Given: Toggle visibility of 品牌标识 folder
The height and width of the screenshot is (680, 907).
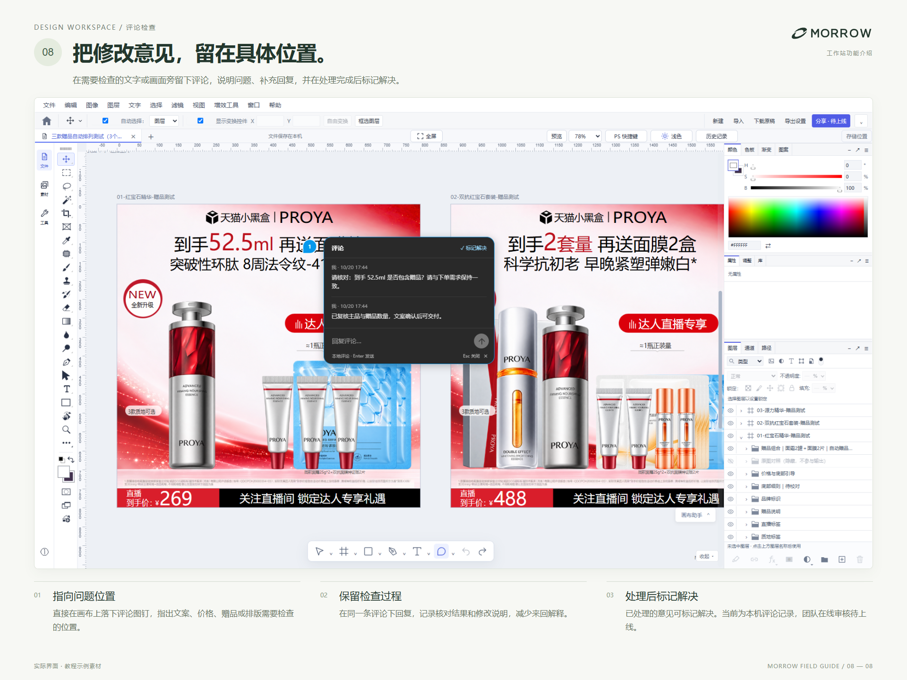Looking at the screenshot, I should (x=731, y=499).
